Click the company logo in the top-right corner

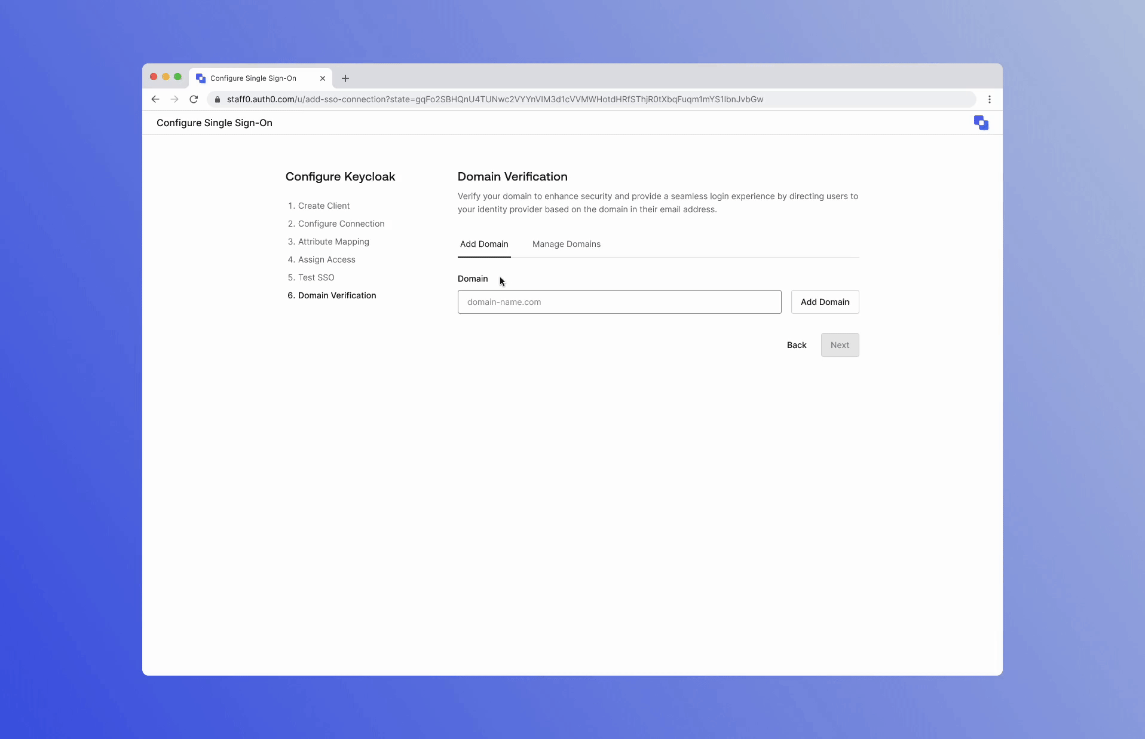click(x=981, y=123)
